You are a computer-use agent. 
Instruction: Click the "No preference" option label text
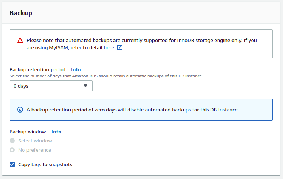click(x=35, y=150)
